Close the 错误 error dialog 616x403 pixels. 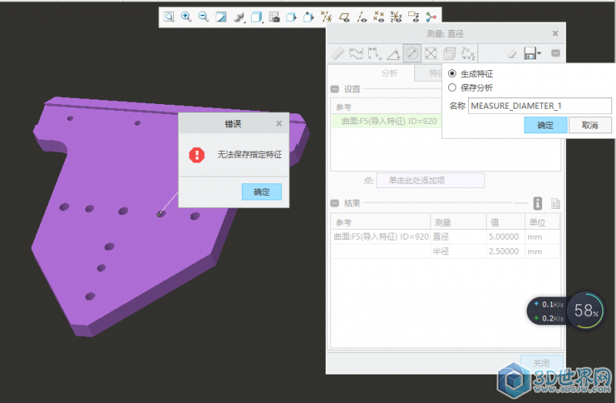279,123
